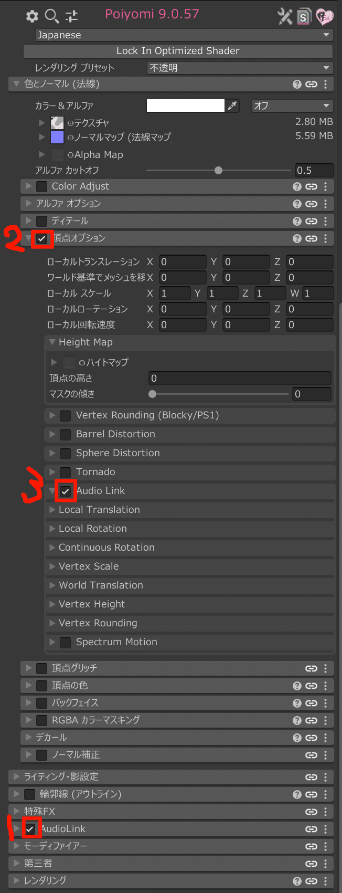This screenshot has height=893, width=342.
Task: Click the color eyedropper icon
Action: pyautogui.click(x=232, y=106)
